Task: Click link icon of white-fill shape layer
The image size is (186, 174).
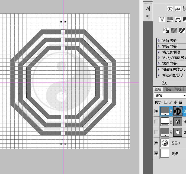Action: coord(171,122)
